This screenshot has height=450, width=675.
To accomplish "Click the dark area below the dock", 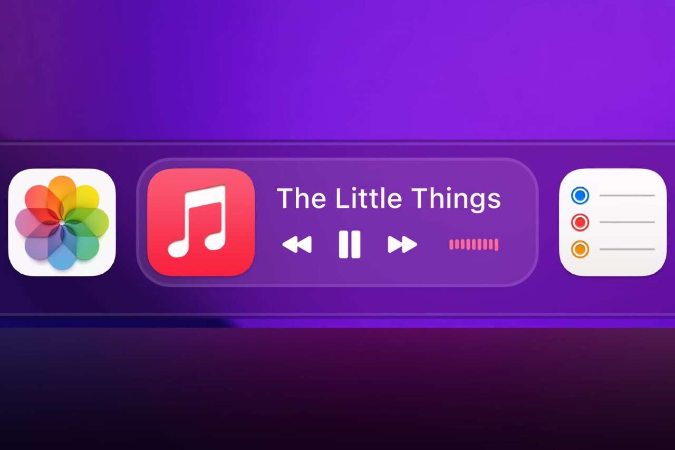I will [x=337, y=390].
